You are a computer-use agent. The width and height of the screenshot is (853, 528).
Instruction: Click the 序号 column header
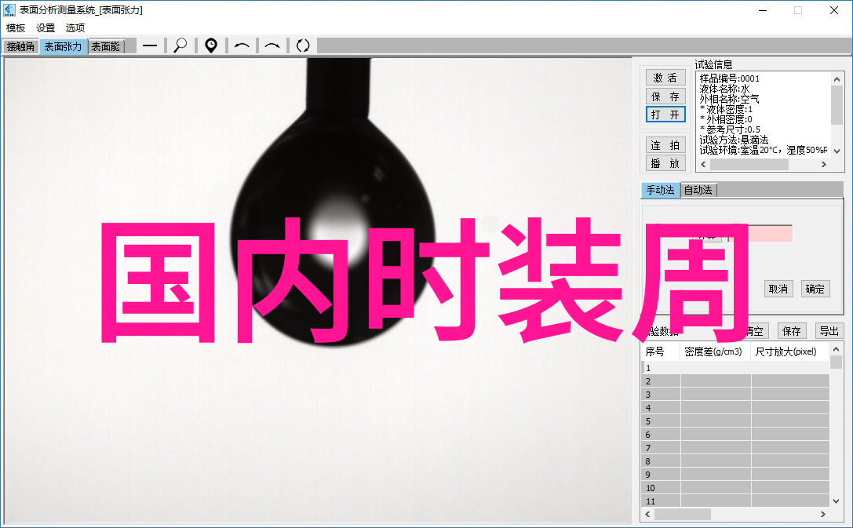coord(661,351)
